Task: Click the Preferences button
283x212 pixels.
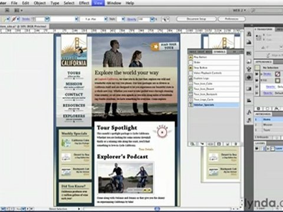Action: tap(232, 19)
